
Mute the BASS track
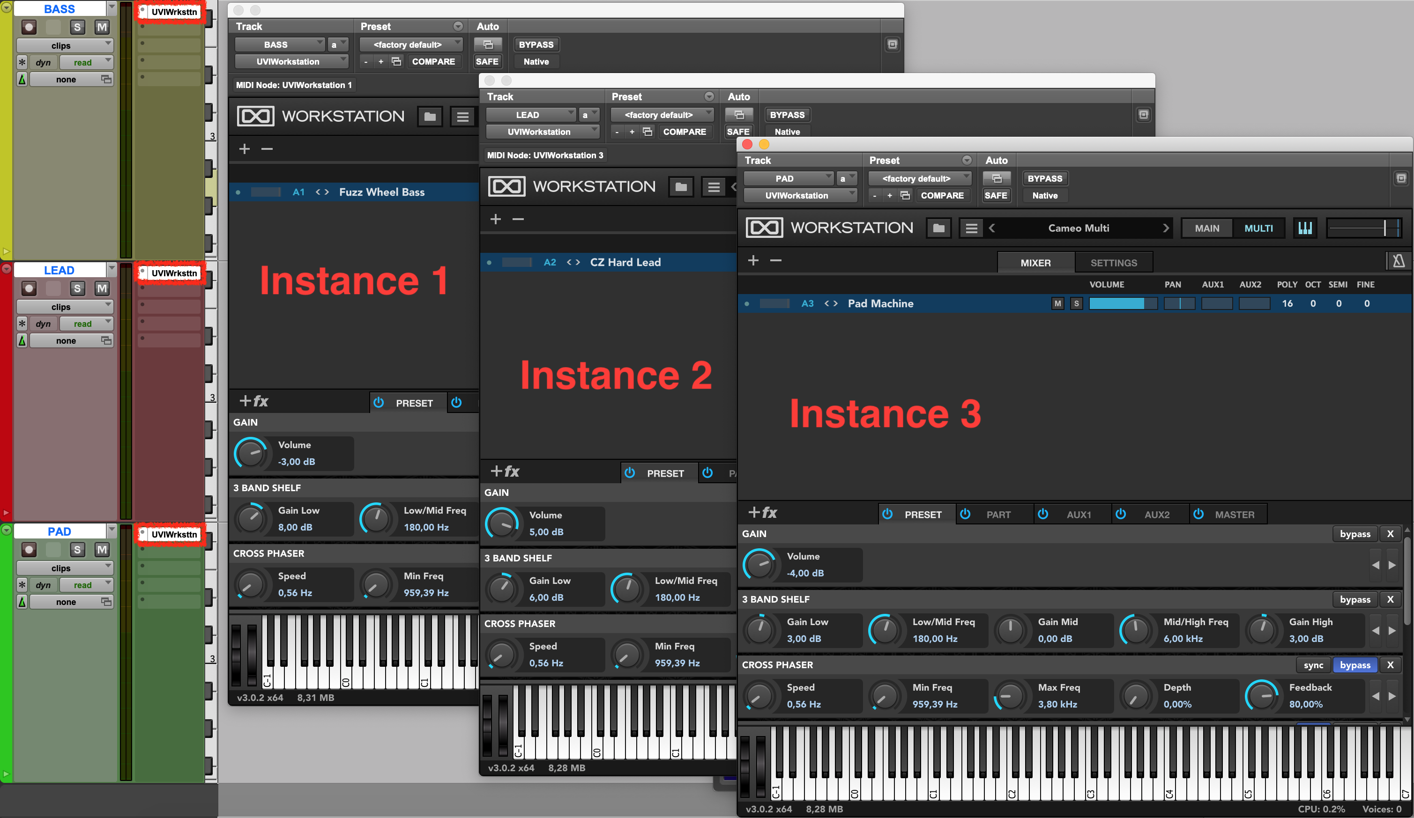102,27
